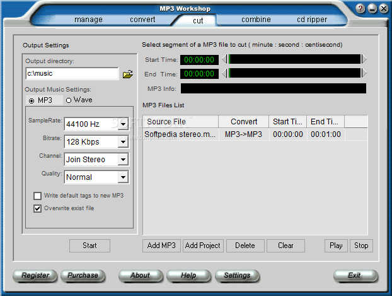The image size is (392, 296).
Task: Click the Convert column header
Action: pyautogui.click(x=244, y=122)
